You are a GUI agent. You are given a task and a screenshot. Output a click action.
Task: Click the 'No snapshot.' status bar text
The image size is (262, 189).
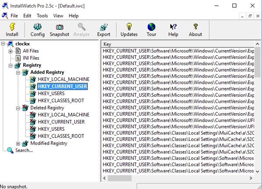(14, 186)
